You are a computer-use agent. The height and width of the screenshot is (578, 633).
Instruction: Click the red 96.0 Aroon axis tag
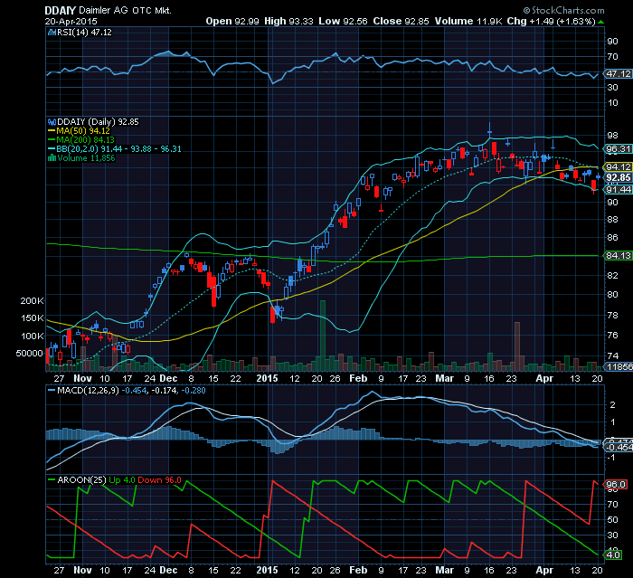[615, 484]
